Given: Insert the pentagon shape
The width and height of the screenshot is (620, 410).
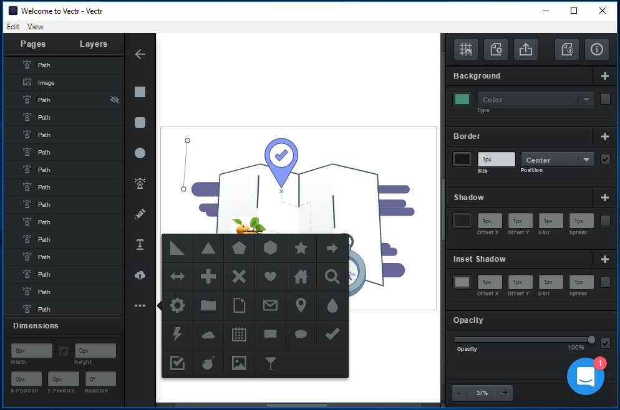Looking at the screenshot, I should [x=239, y=248].
